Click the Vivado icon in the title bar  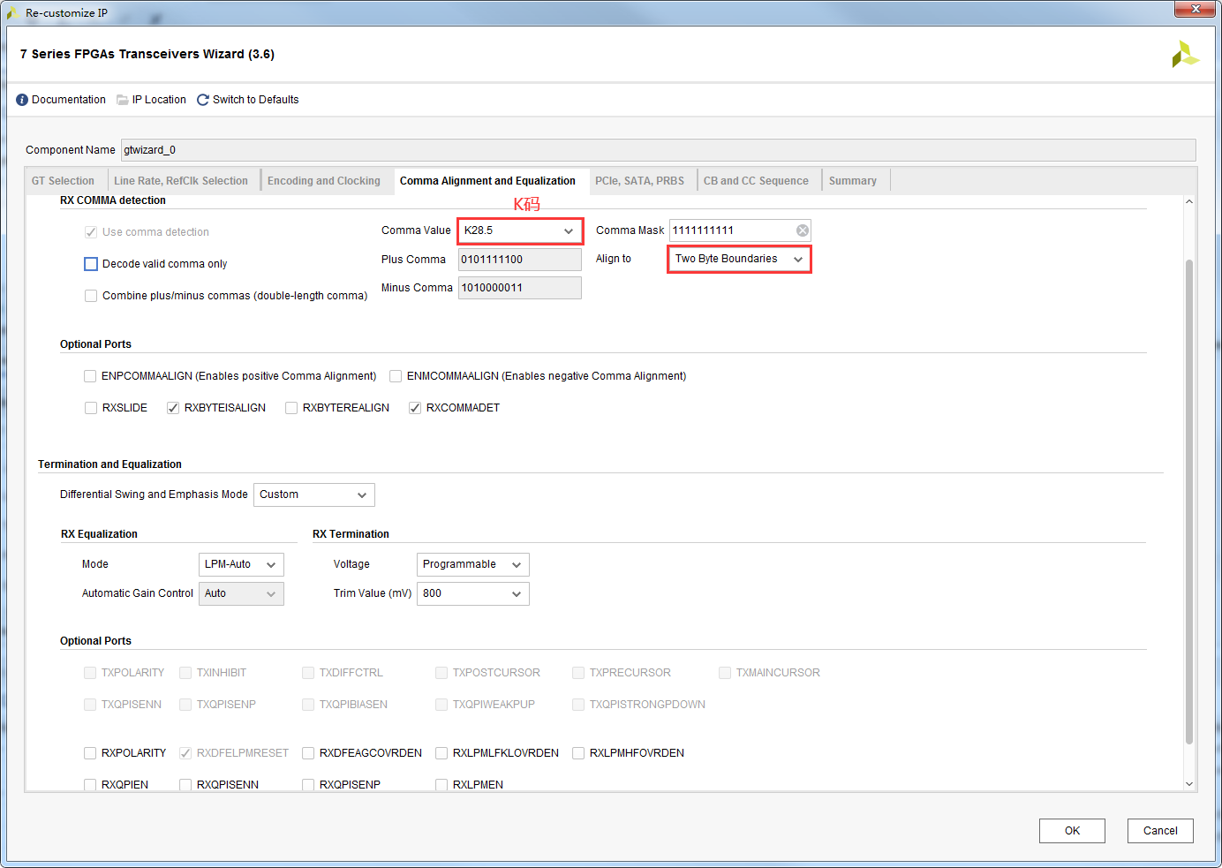(13, 13)
